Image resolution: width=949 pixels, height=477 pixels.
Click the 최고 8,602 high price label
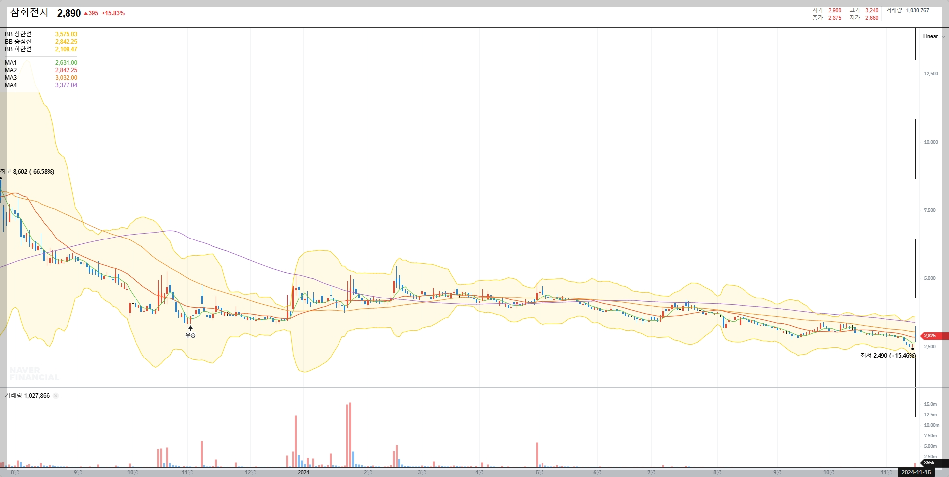pos(27,172)
